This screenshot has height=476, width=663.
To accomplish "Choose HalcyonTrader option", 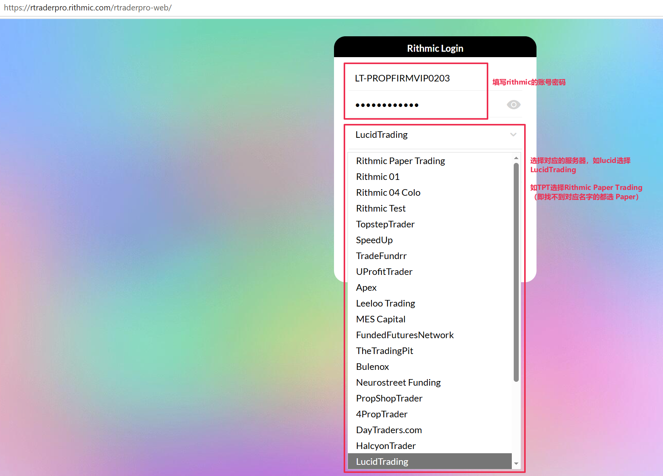I will point(430,446).
